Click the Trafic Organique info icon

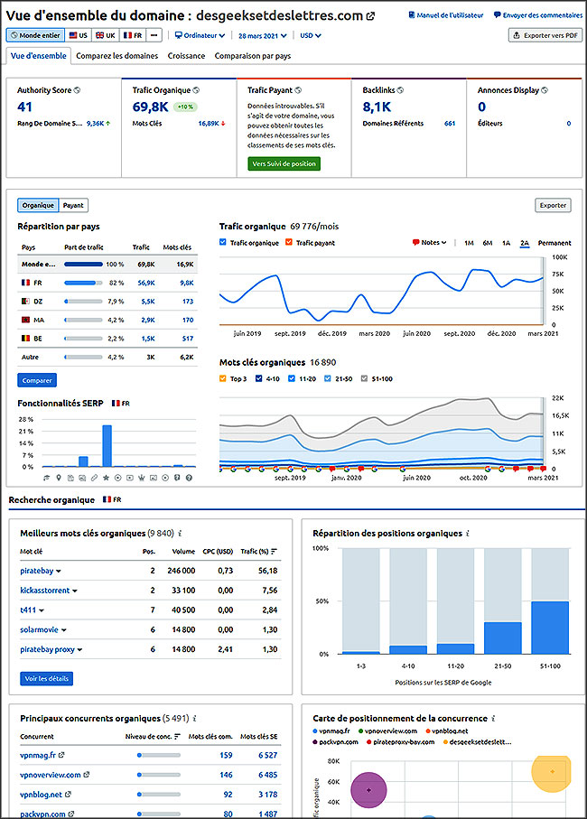coord(196,90)
